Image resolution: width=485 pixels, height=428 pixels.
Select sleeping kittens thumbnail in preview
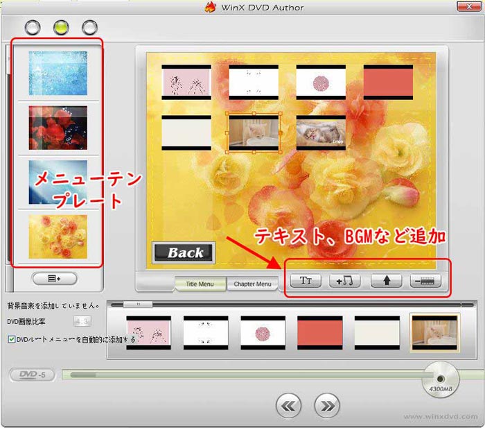pyautogui.click(x=321, y=133)
